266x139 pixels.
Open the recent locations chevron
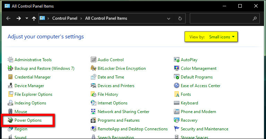(x=27, y=18)
